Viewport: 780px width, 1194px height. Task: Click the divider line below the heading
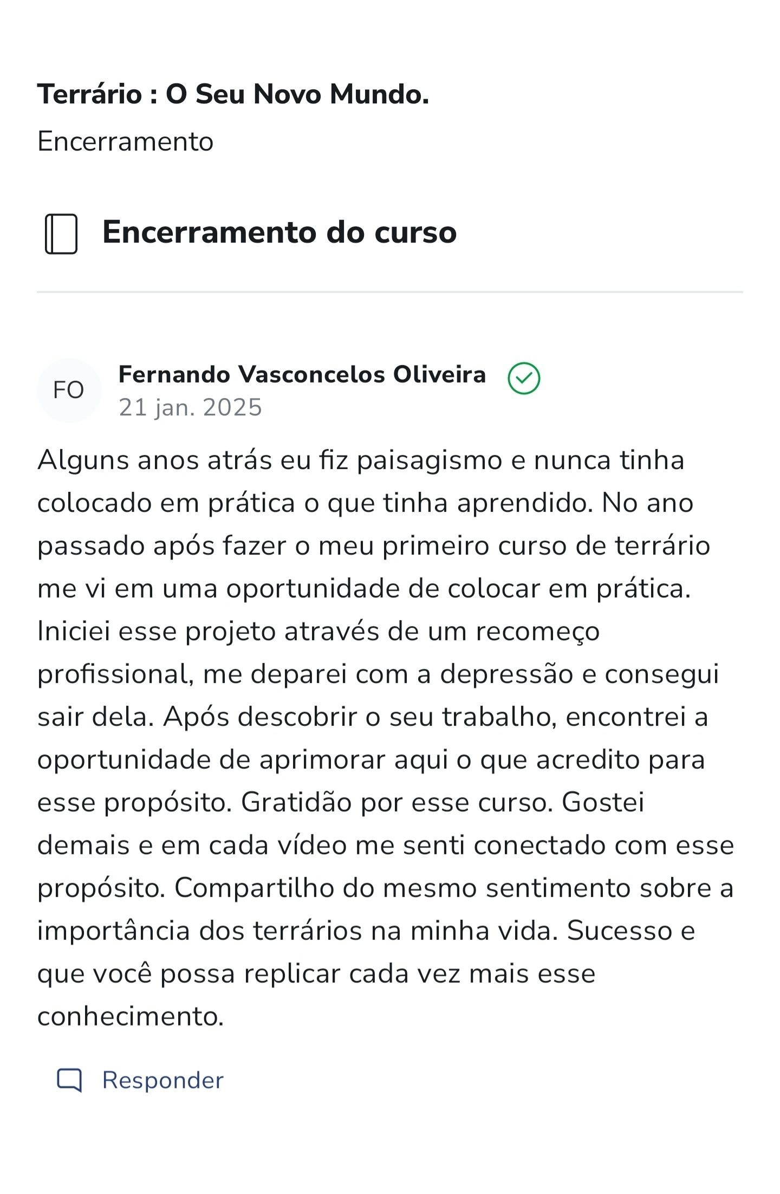click(x=390, y=292)
